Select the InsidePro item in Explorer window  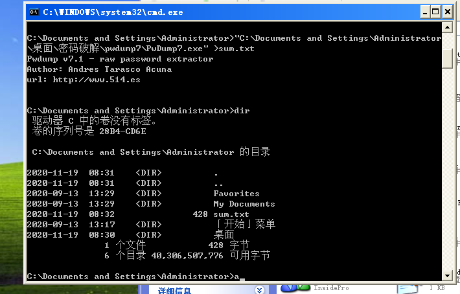(x=331, y=288)
